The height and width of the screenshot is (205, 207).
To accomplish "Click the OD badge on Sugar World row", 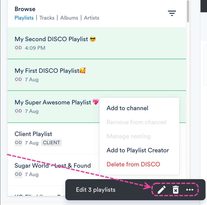I will [18, 174].
